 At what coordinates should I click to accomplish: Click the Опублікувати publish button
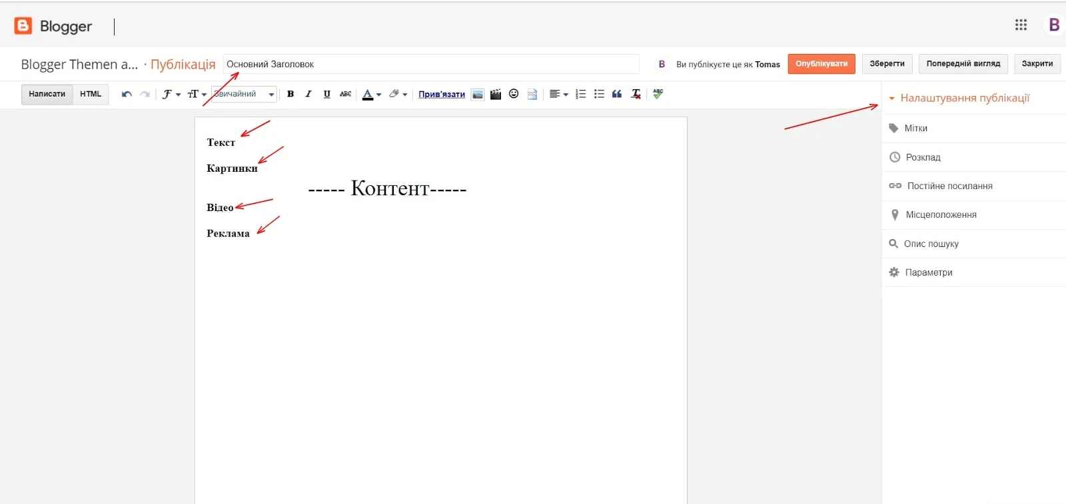[821, 64]
